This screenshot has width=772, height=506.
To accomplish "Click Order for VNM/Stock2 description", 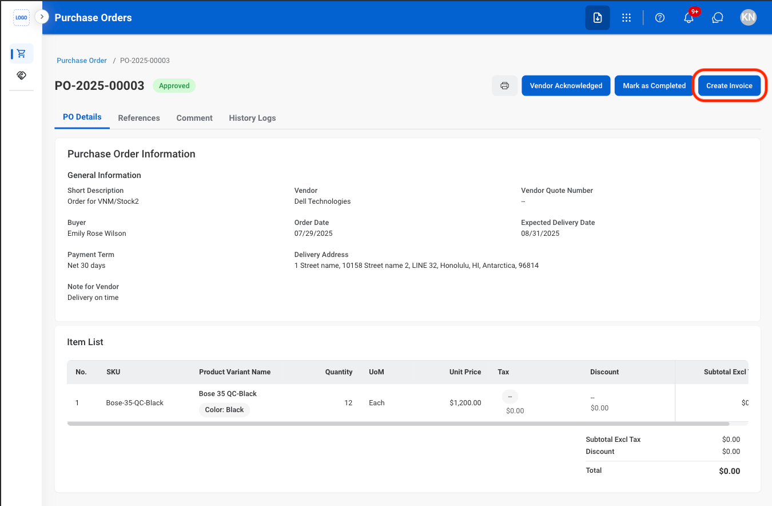I will [x=103, y=201].
